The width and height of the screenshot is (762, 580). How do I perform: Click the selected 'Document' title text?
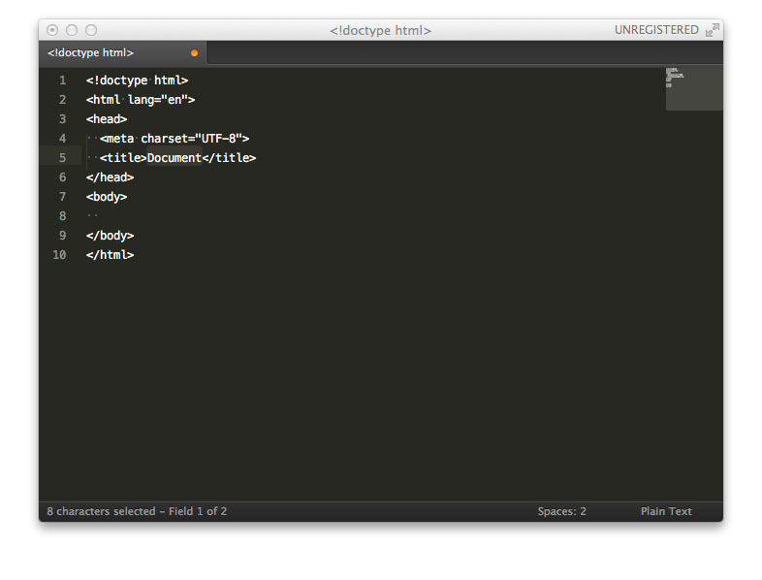174,158
